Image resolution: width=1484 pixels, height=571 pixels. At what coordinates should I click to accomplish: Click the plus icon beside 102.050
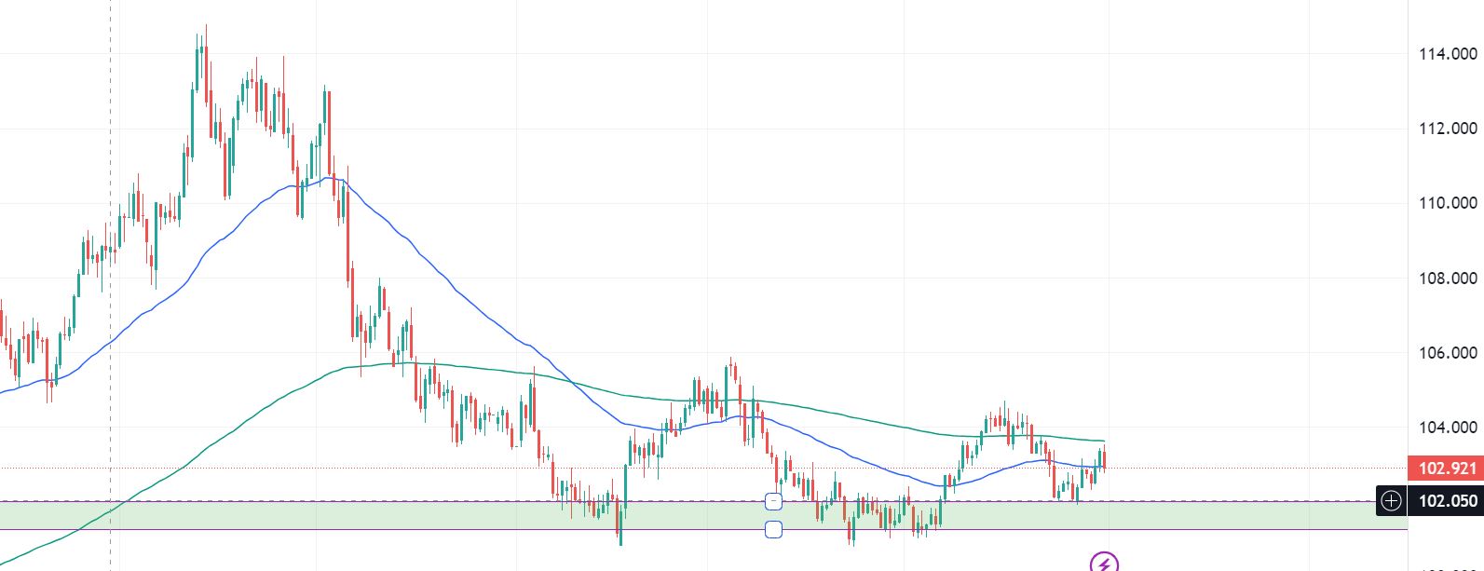point(1391,501)
